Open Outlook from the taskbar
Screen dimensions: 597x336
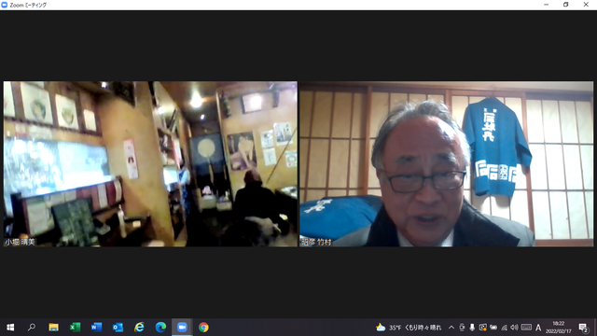118,328
